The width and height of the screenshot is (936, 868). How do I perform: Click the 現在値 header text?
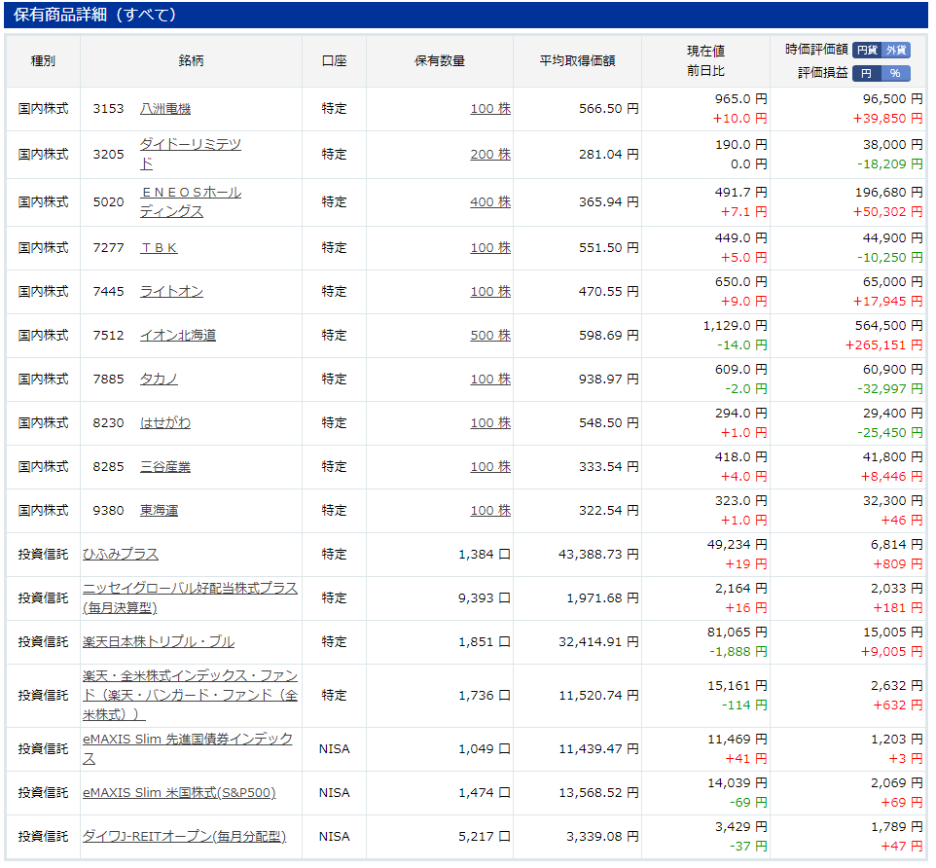click(705, 52)
